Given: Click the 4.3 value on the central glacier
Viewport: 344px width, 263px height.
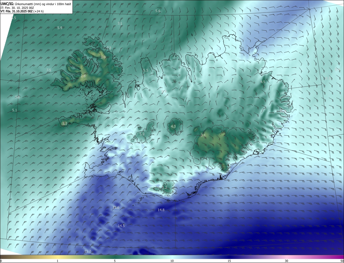Looking at the screenshot, I should pos(173,126).
